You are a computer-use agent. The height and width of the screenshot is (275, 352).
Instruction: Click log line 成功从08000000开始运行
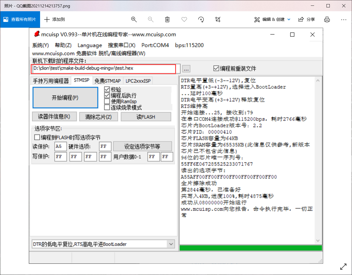[214, 202]
